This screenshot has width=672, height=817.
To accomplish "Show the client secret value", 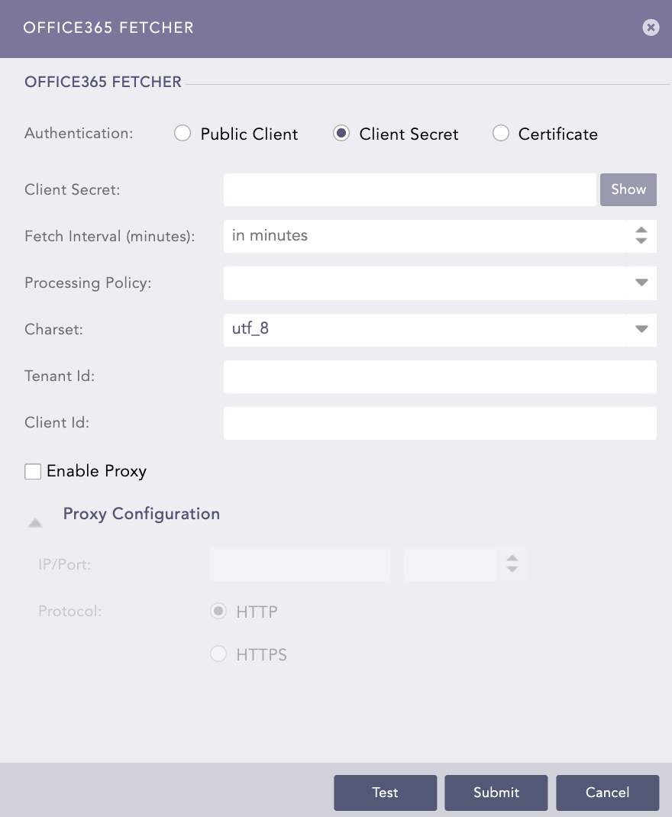I will pos(628,189).
